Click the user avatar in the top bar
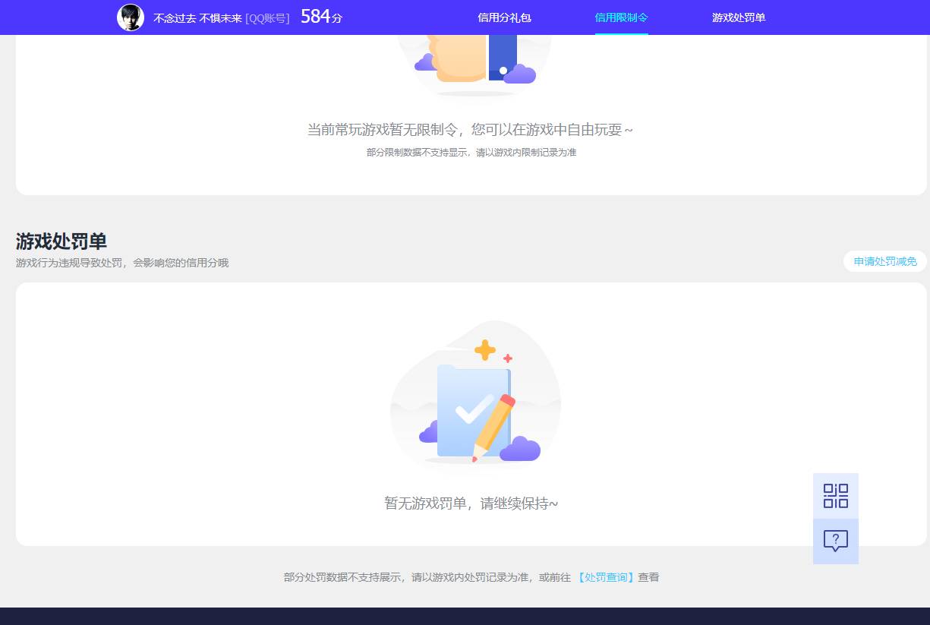Viewport: 930px width, 625px height. 130,17
